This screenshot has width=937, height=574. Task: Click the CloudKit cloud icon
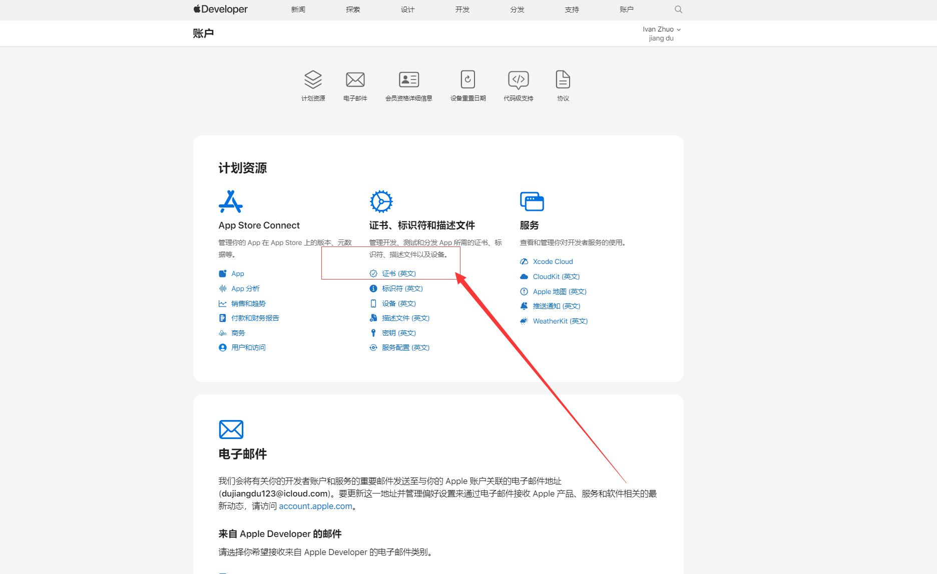[524, 276]
